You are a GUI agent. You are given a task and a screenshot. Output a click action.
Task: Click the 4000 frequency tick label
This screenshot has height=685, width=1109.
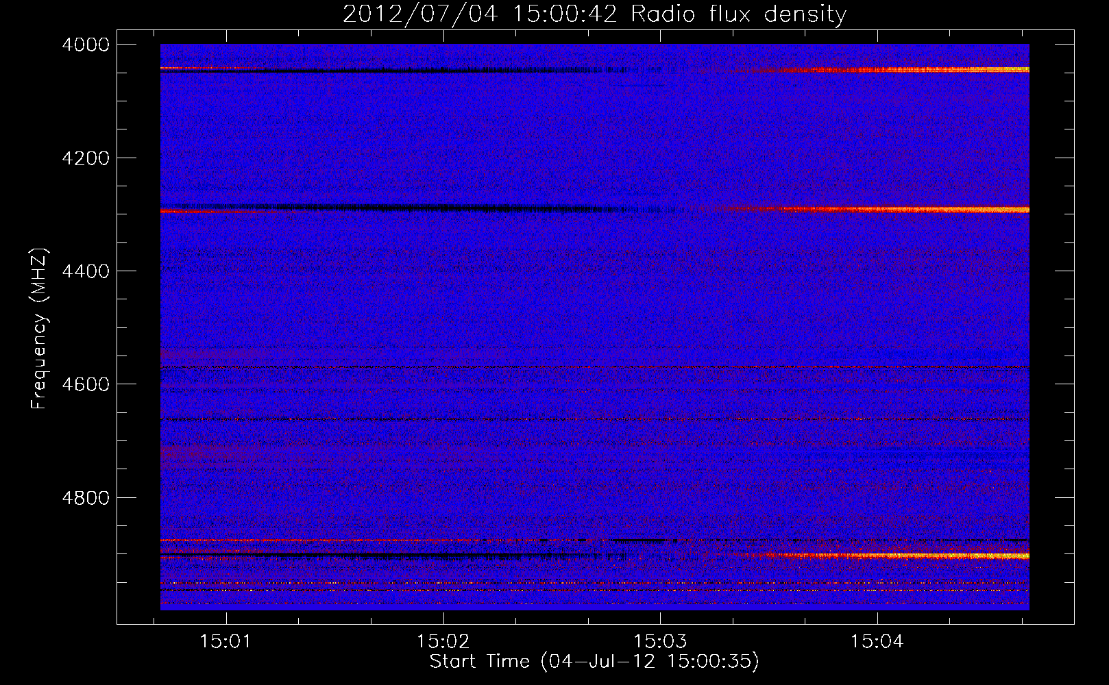pyautogui.click(x=86, y=45)
